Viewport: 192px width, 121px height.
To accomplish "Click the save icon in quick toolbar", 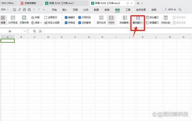I will pyautogui.click(x=15, y=10).
